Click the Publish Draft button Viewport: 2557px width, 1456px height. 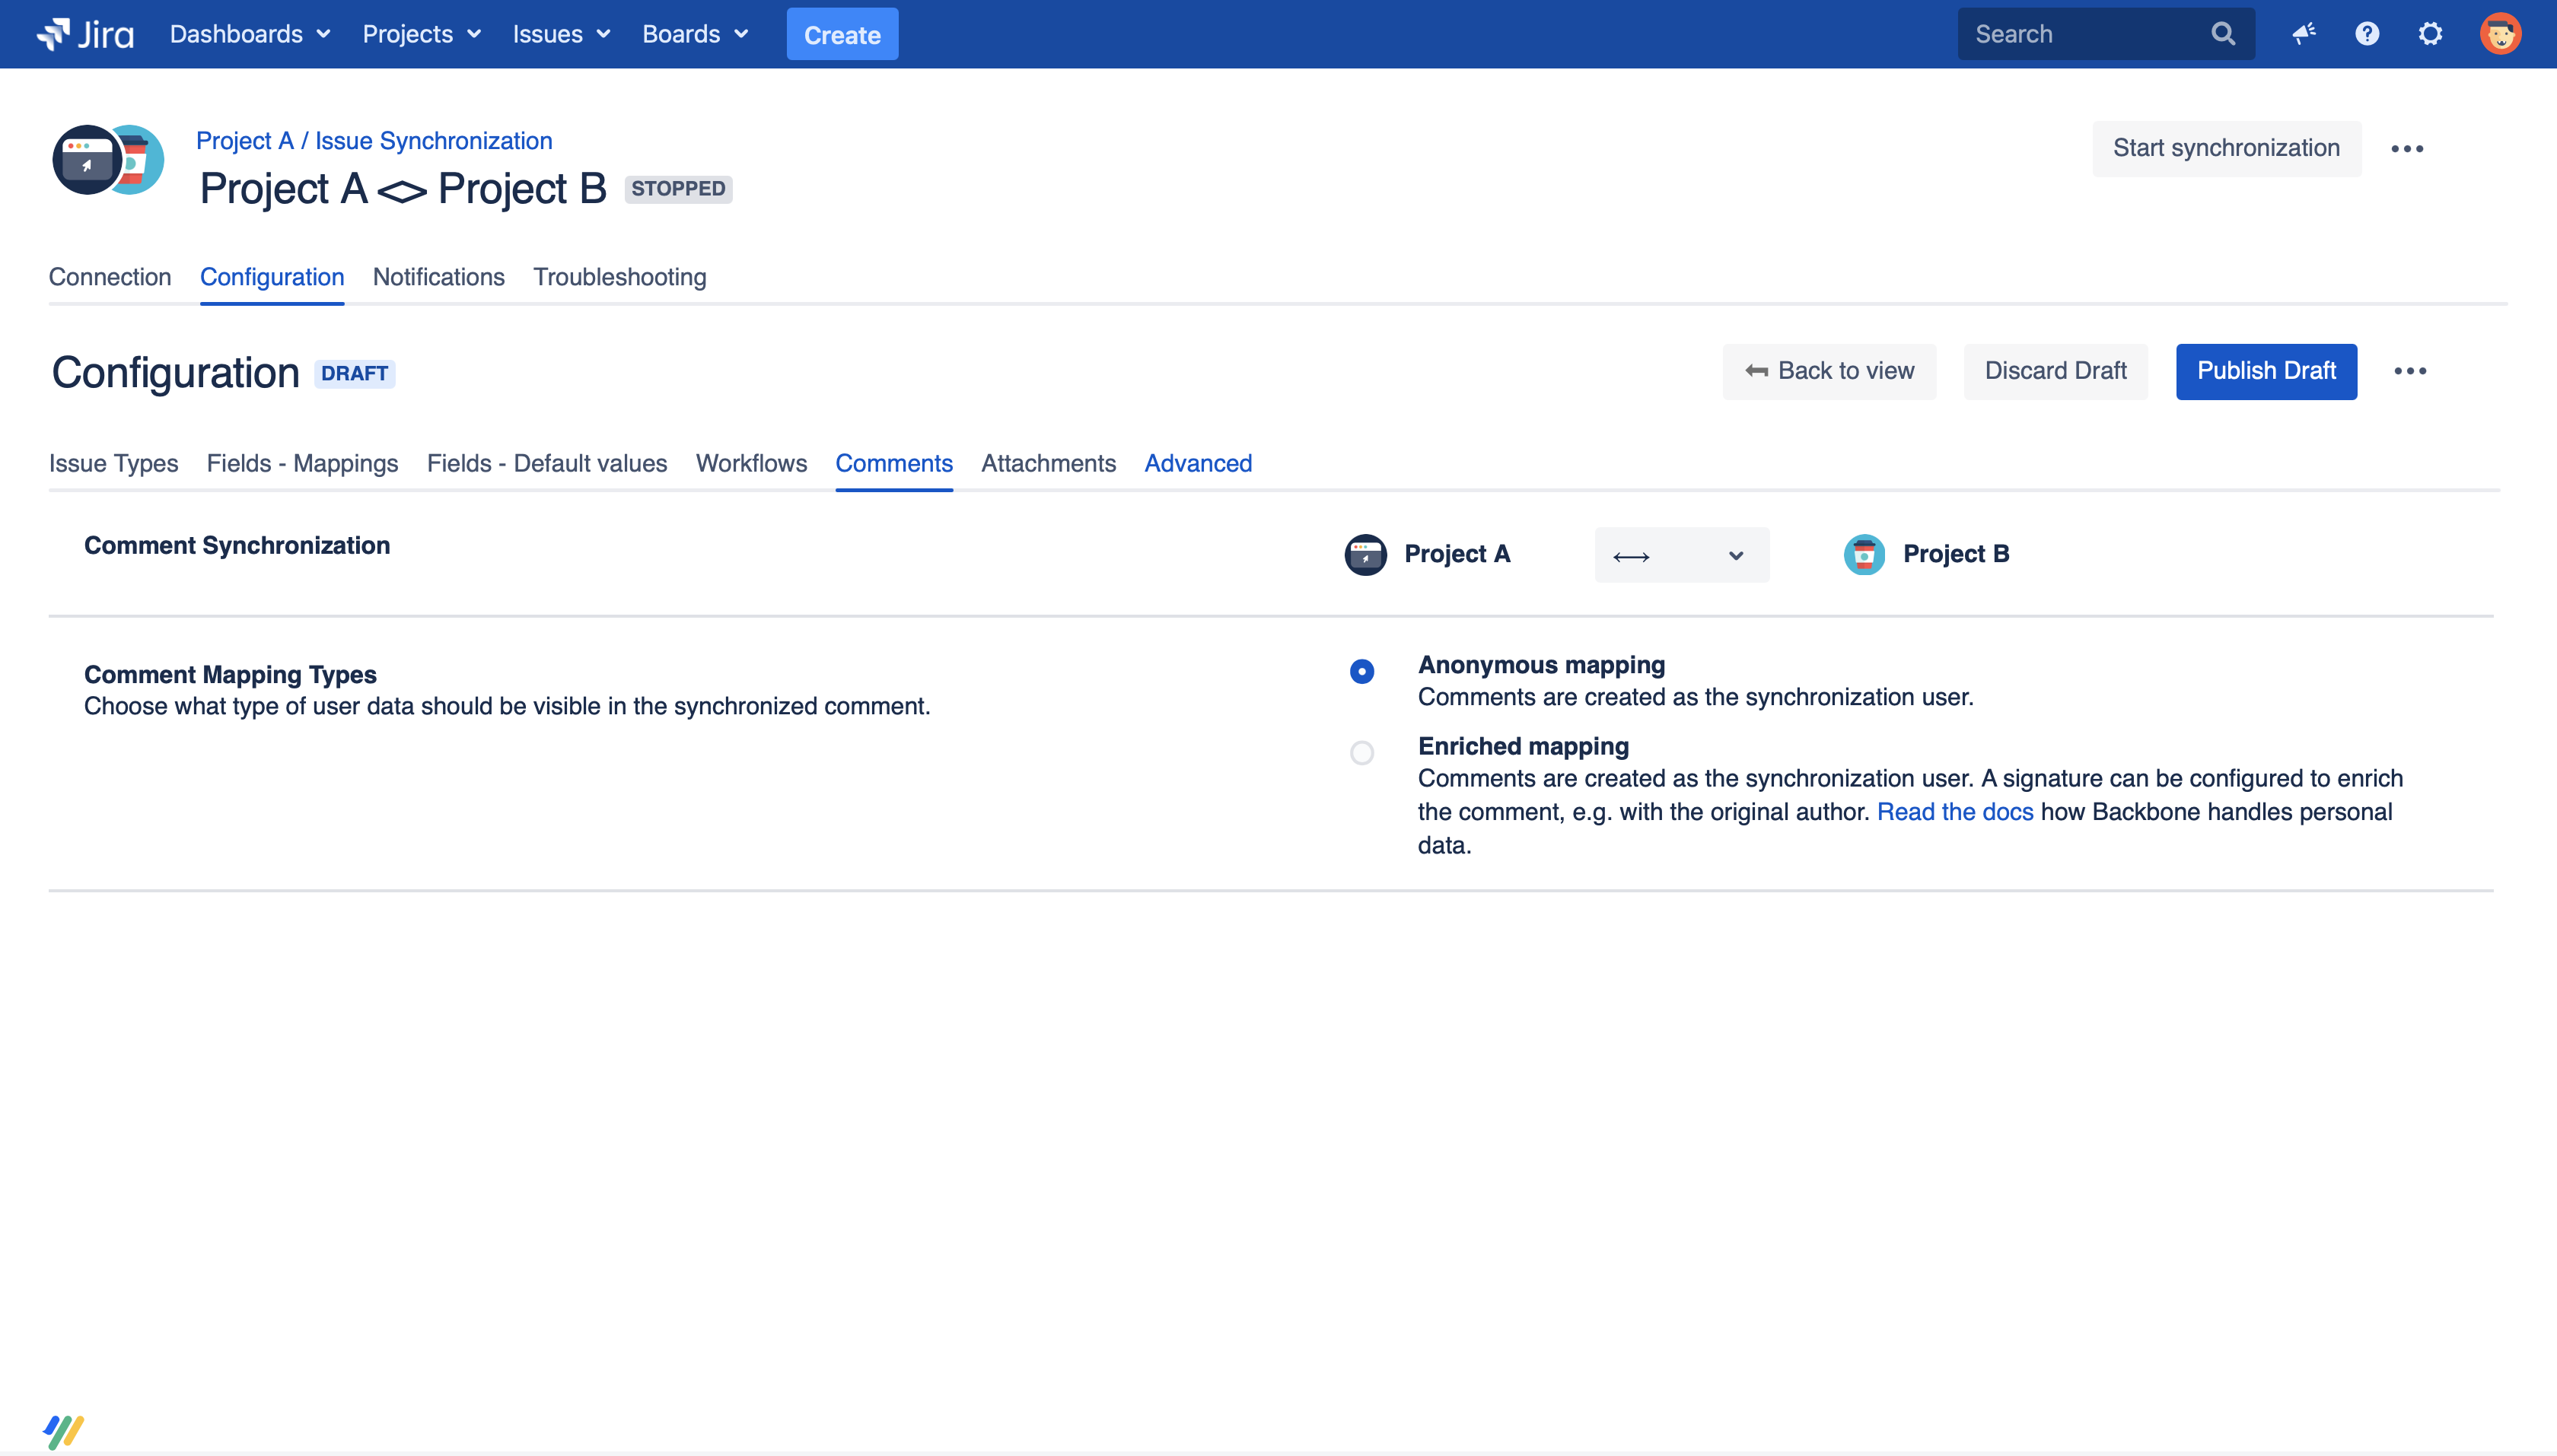point(2266,371)
